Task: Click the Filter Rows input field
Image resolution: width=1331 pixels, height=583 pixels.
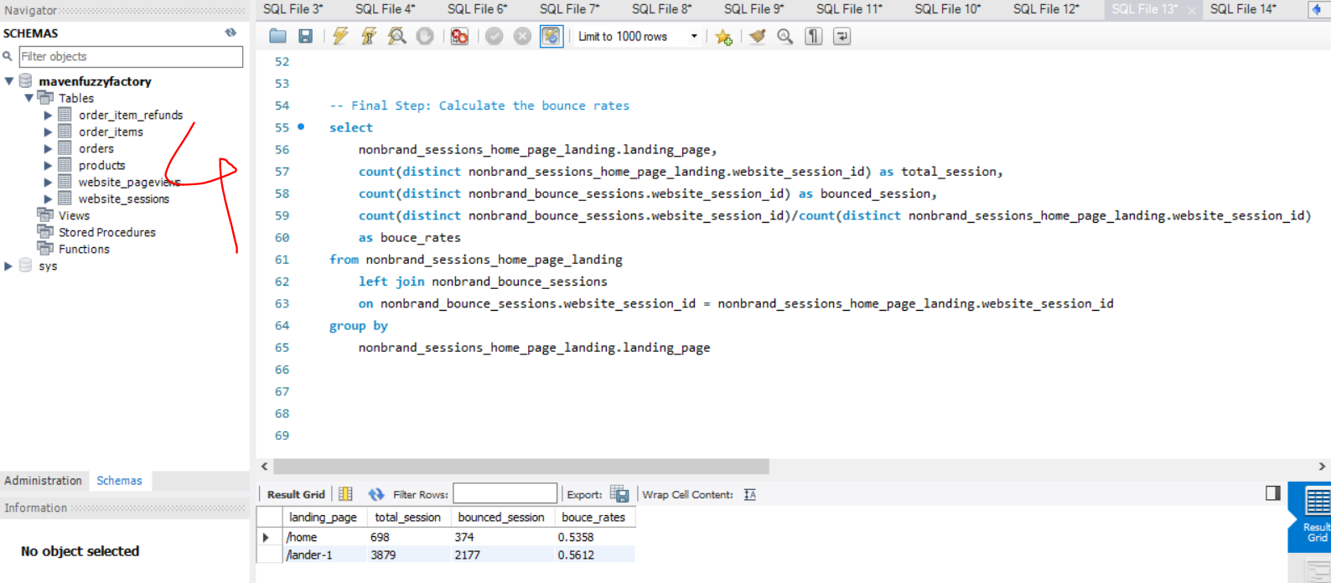Action: 505,493
